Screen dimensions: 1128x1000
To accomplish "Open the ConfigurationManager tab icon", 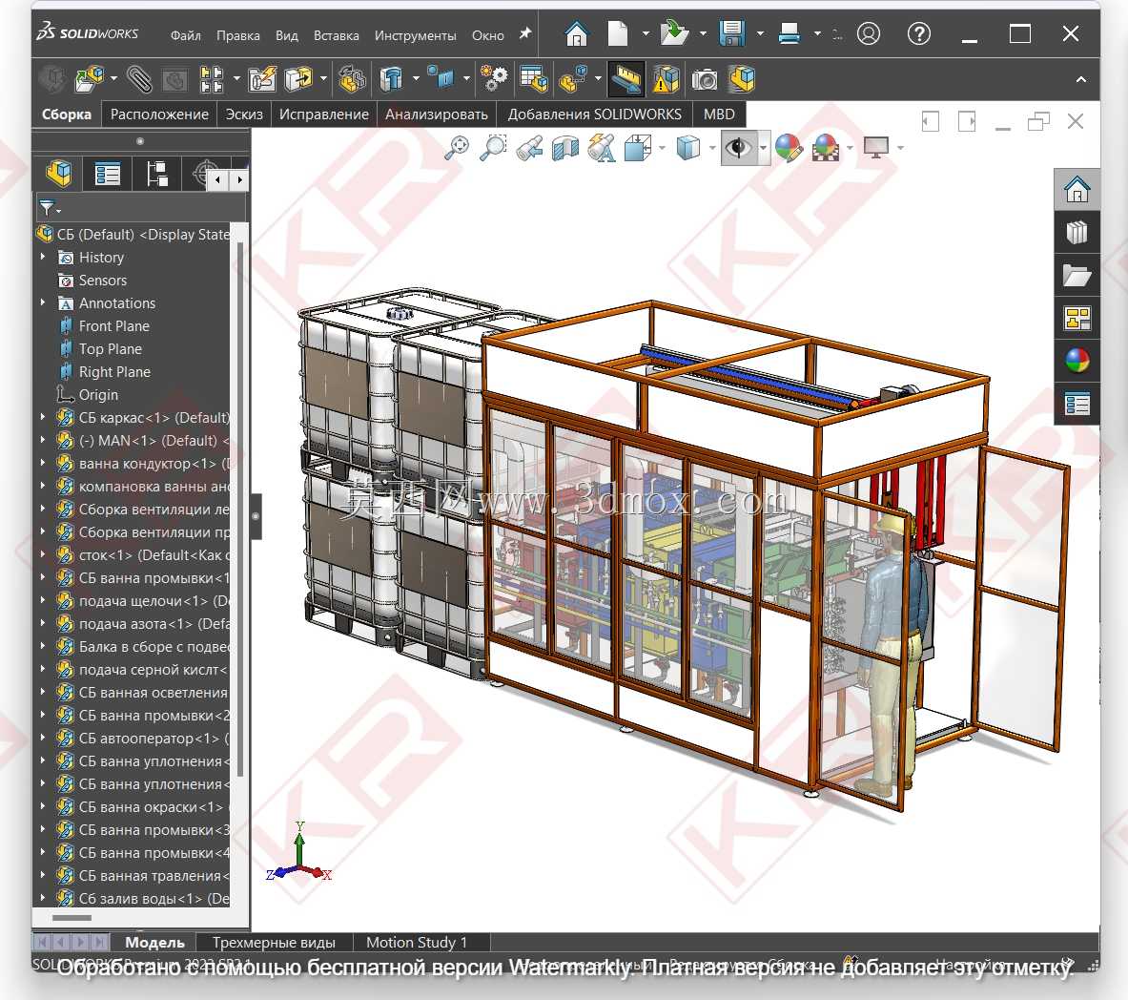I will coord(156,175).
